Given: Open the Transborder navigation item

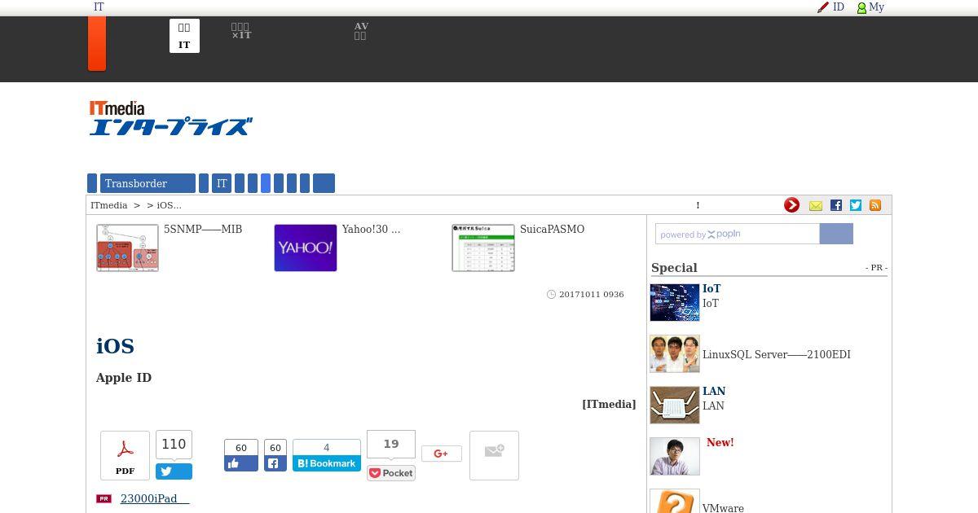Looking at the screenshot, I should [x=148, y=183].
